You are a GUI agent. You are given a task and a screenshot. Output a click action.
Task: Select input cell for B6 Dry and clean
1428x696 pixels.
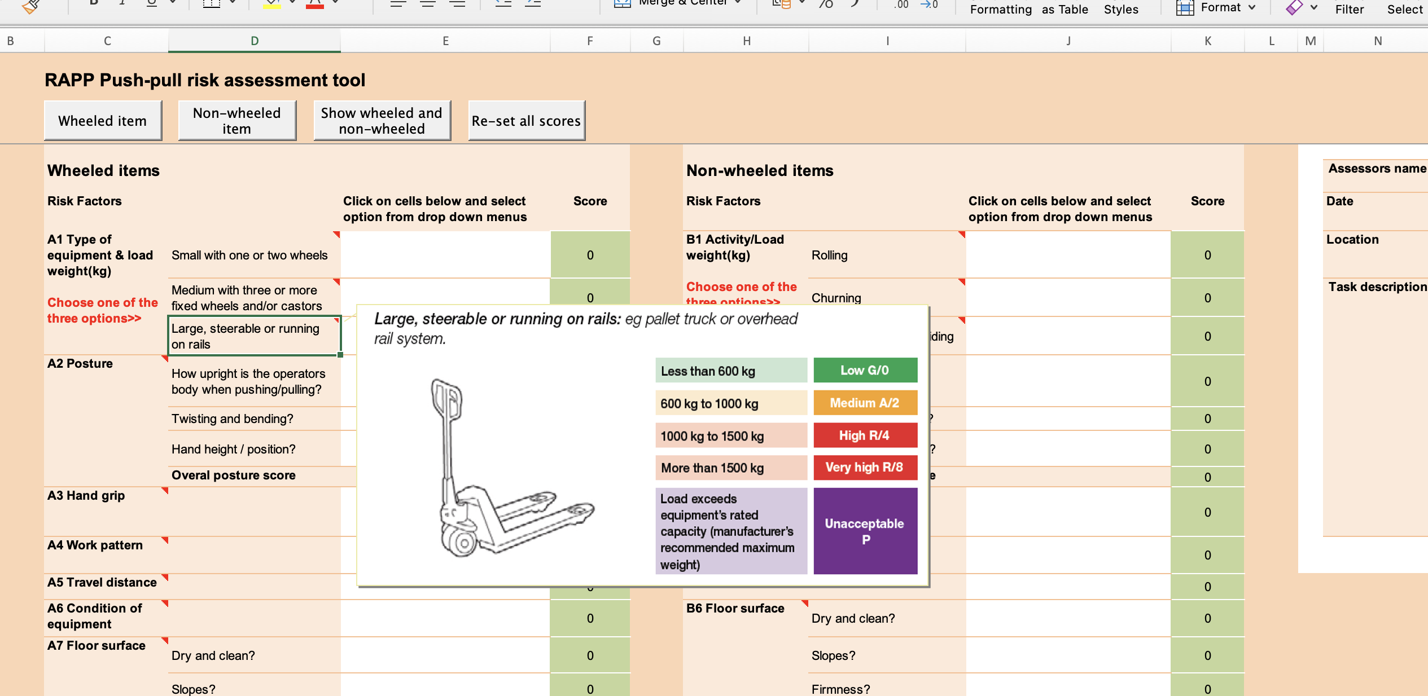[x=1068, y=618]
